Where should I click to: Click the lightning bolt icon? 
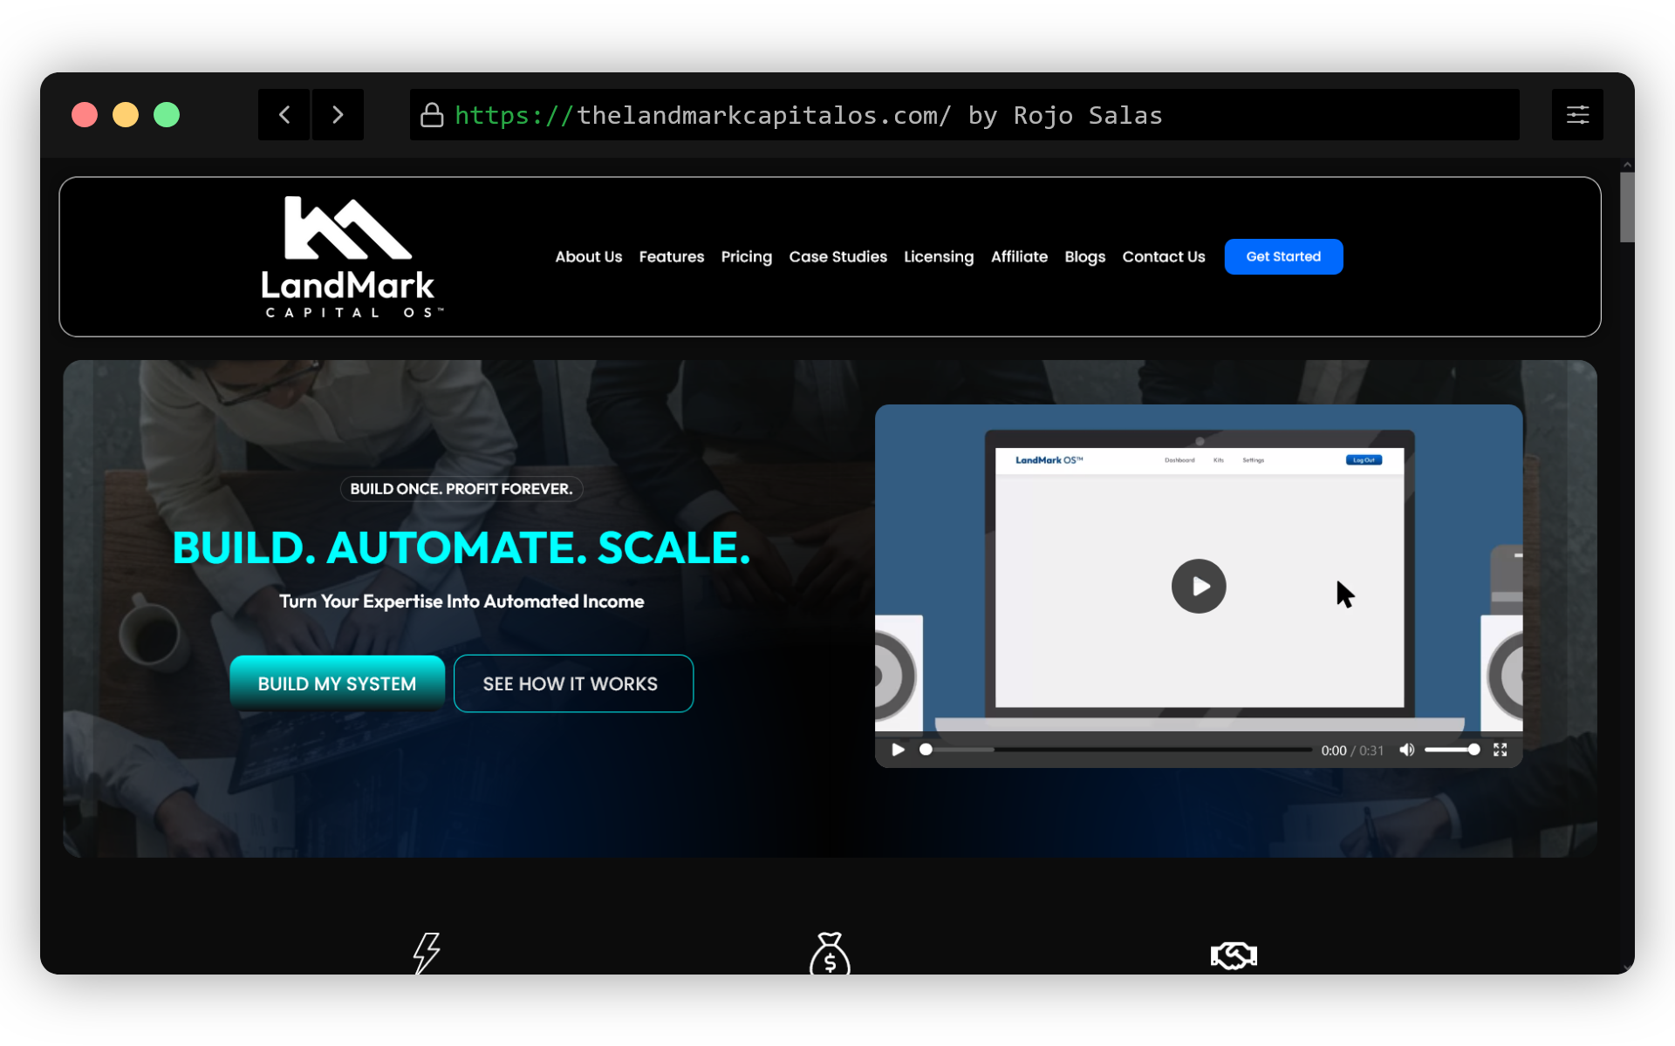point(427,952)
